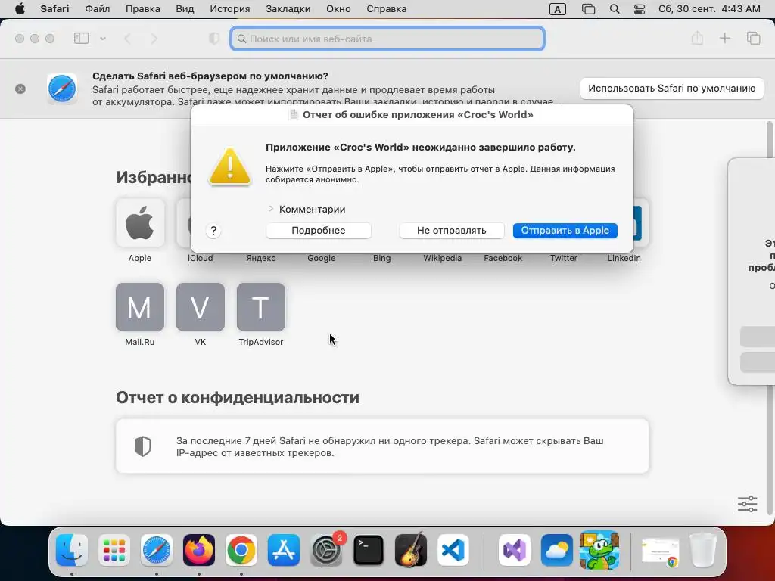Viewport: 775px width, 581px height.
Task: Open start page customization sliders icon
Action: [x=747, y=504]
